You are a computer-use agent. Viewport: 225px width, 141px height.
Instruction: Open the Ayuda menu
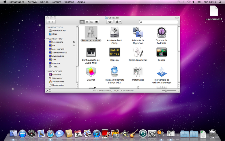click(x=81, y=2)
